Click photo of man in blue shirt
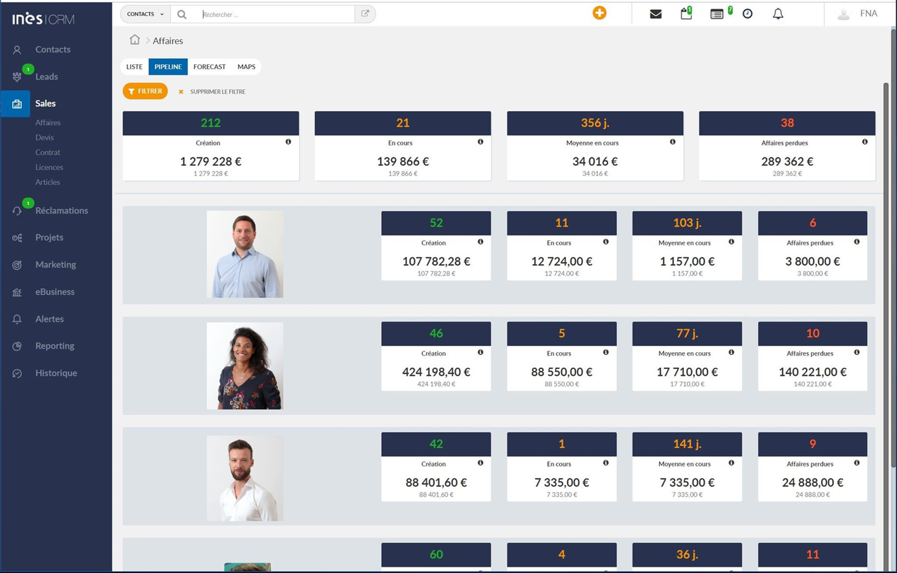Image resolution: width=897 pixels, height=573 pixels. coord(245,254)
